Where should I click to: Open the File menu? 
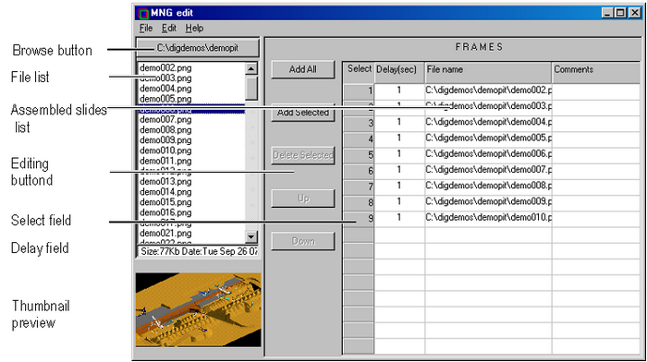pos(146,28)
